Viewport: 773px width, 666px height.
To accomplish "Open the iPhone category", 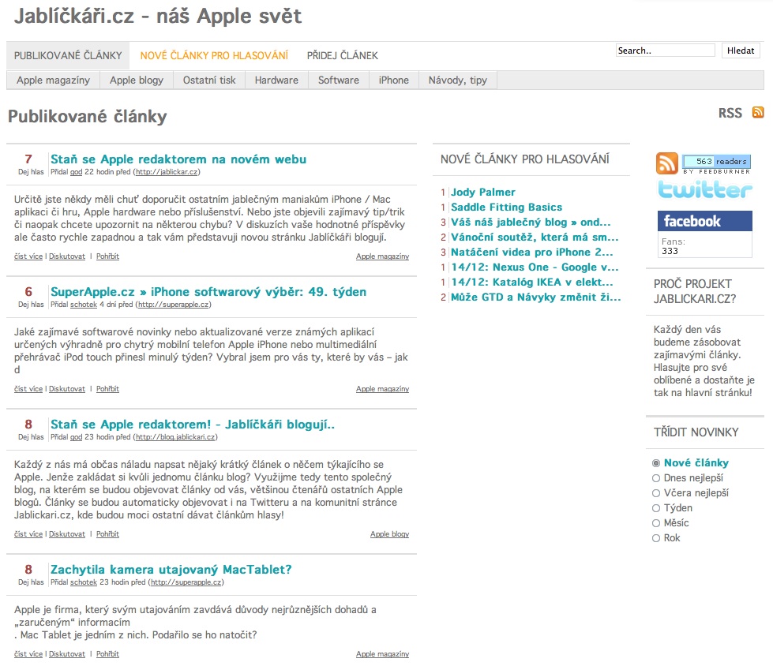I will [394, 80].
